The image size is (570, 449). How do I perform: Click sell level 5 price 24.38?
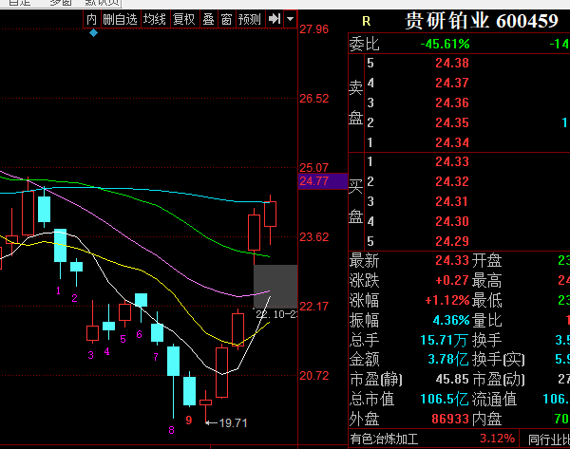[452, 64]
